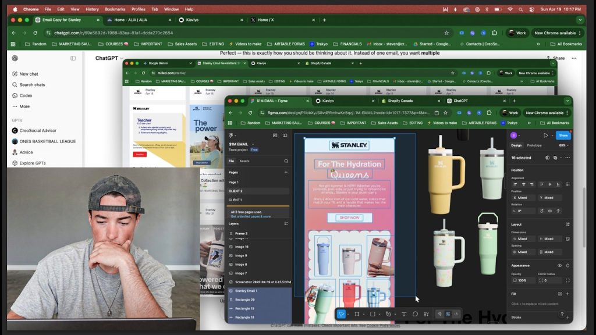
Task: Select the Pen tool in Figma toolbar
Action: coord(388,314)
